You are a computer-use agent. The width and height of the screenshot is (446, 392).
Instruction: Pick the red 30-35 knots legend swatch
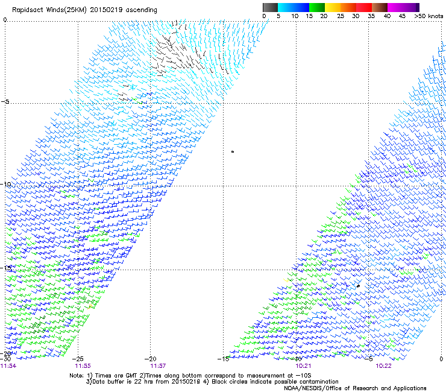click(x=364, y=7)
